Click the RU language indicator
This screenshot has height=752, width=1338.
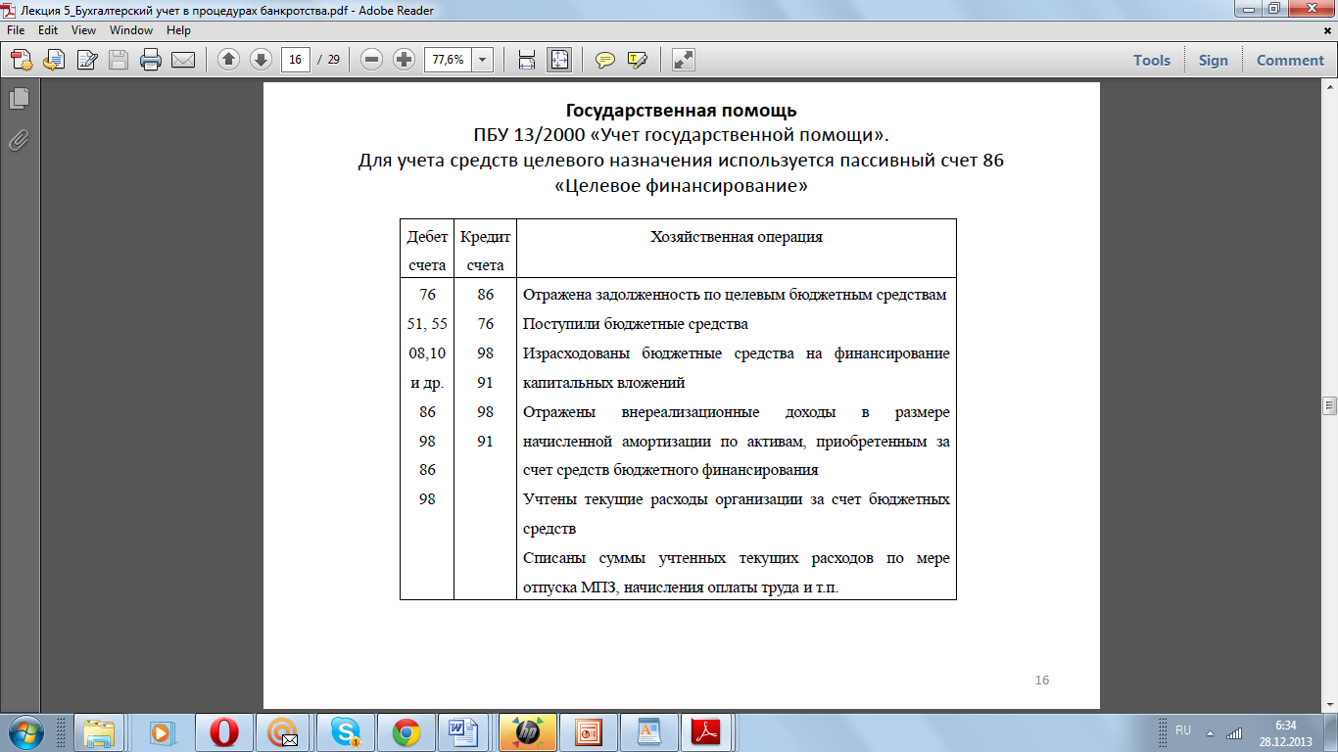(x=1183, y=731)
